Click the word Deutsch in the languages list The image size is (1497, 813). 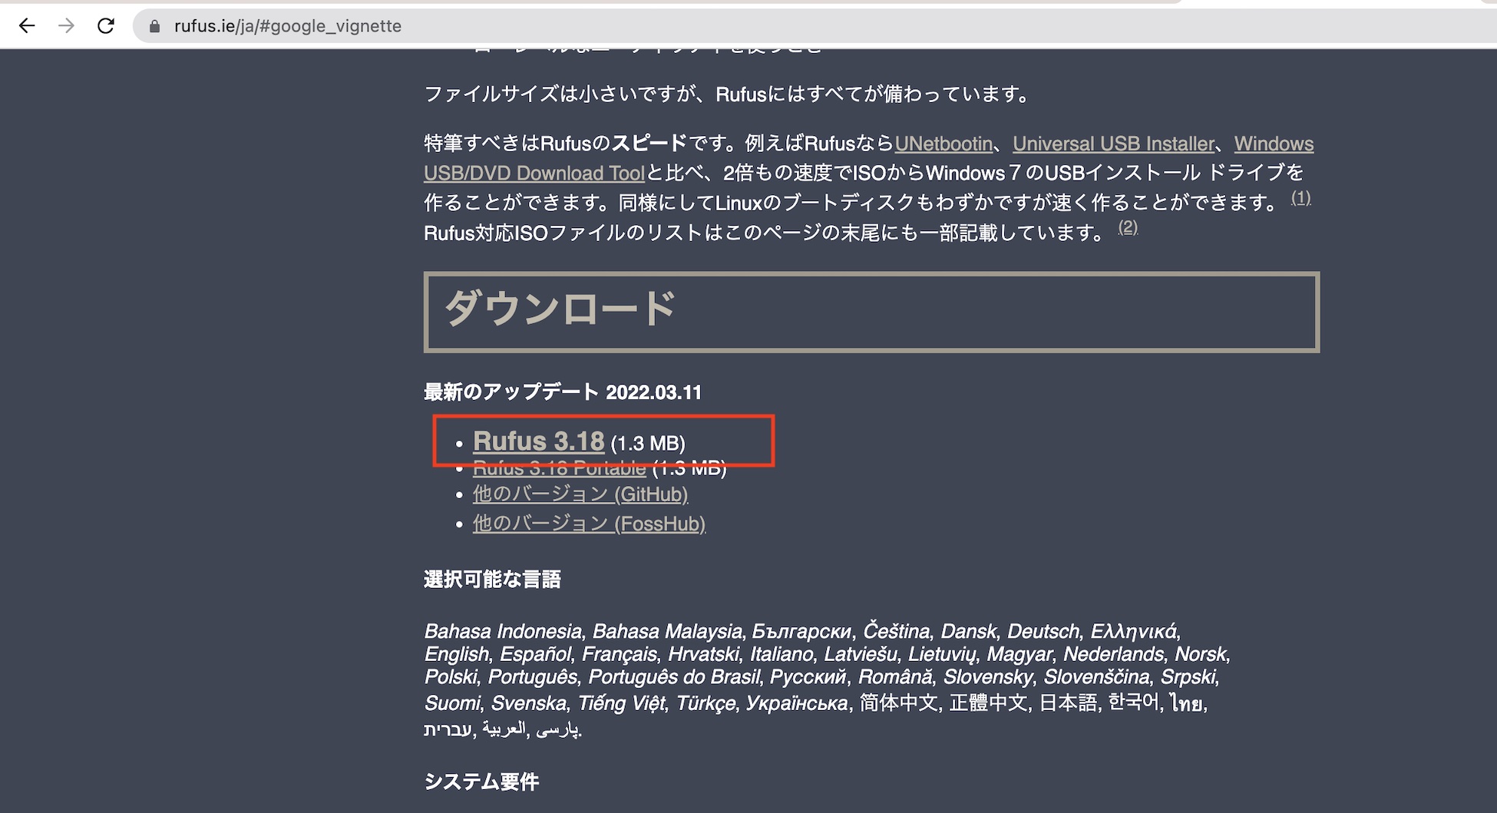(x=1043, y=631)
